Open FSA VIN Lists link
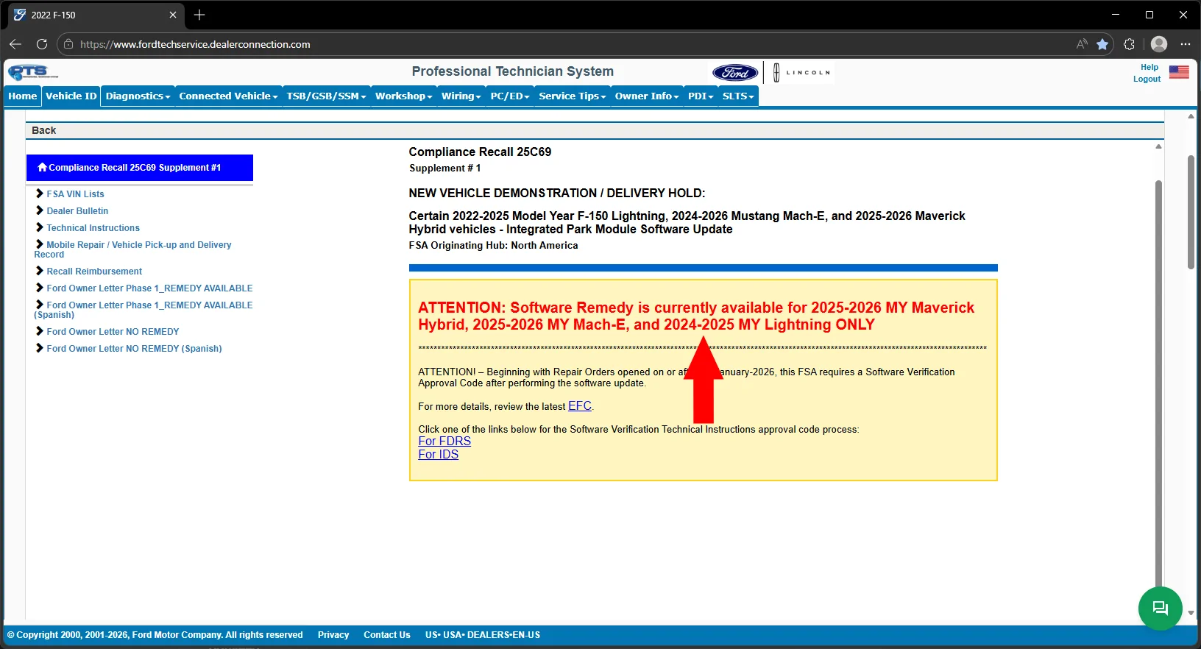The image size is (1201, 649). click(75, 194)
